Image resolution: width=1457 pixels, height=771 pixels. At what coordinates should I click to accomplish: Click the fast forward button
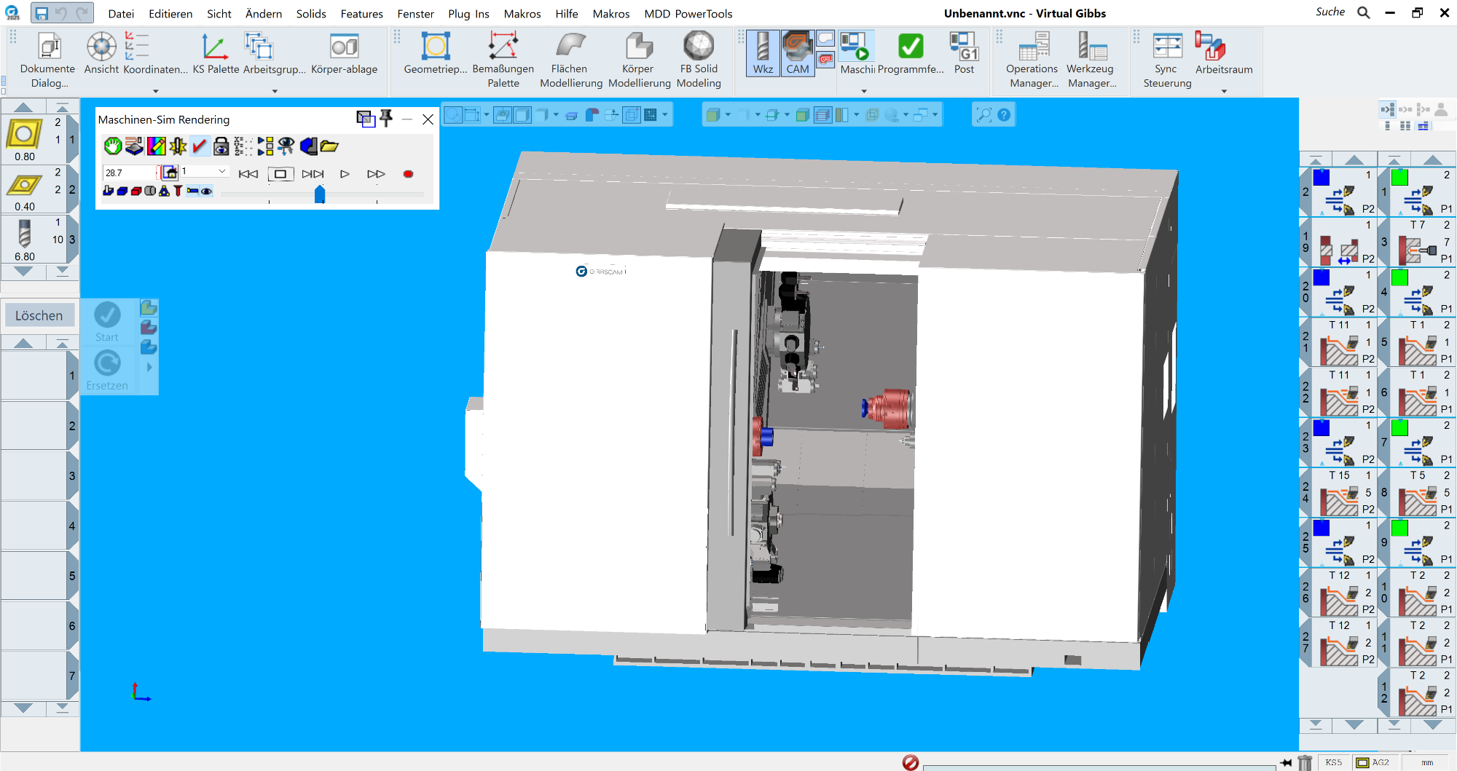click(376, 174)
